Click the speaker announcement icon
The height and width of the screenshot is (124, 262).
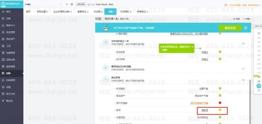click(226, 5)
